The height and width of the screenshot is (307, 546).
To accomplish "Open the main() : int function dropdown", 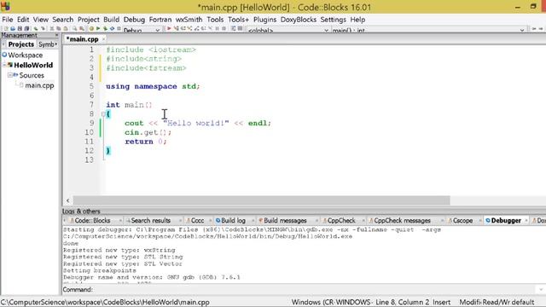I will coord(521,31).
